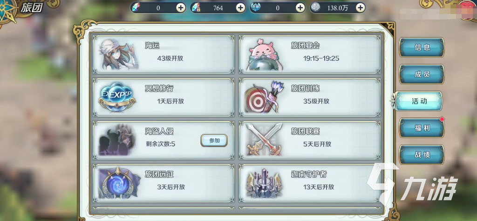477x221 pixels.
Task: Open the 战绩 tab
Action: (422, 155)
